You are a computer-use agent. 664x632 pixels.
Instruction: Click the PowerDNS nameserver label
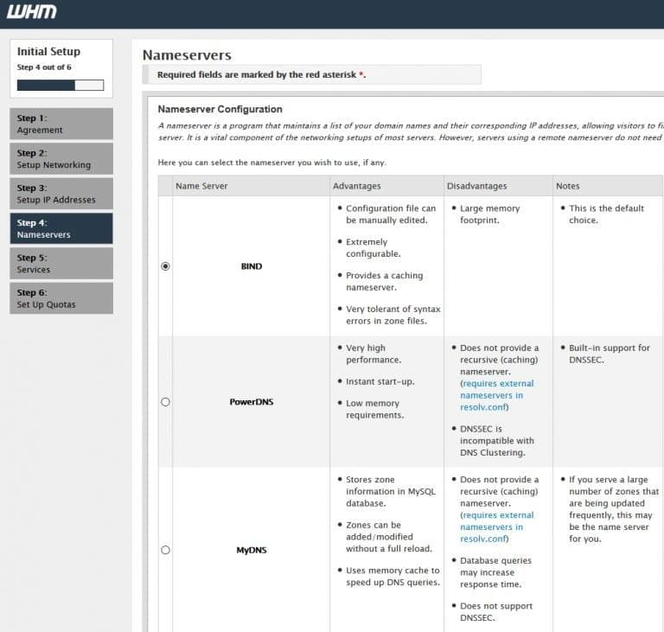tap(252, 402)
